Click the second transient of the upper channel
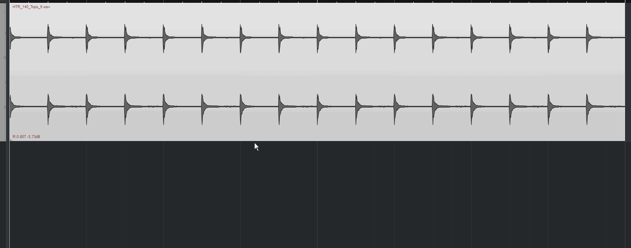631x248 pixels. [49, 38]
